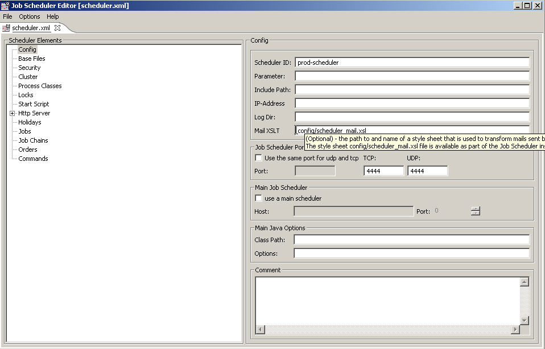Screen dimensions: 545x349
Task: Open the File menu
Action: point(7,16)
